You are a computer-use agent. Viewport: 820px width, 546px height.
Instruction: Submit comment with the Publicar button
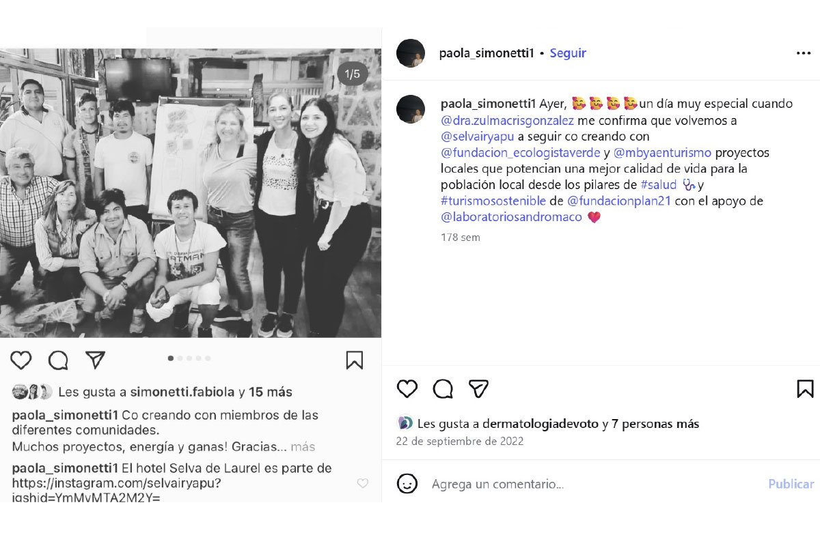[x=791, y=484]
